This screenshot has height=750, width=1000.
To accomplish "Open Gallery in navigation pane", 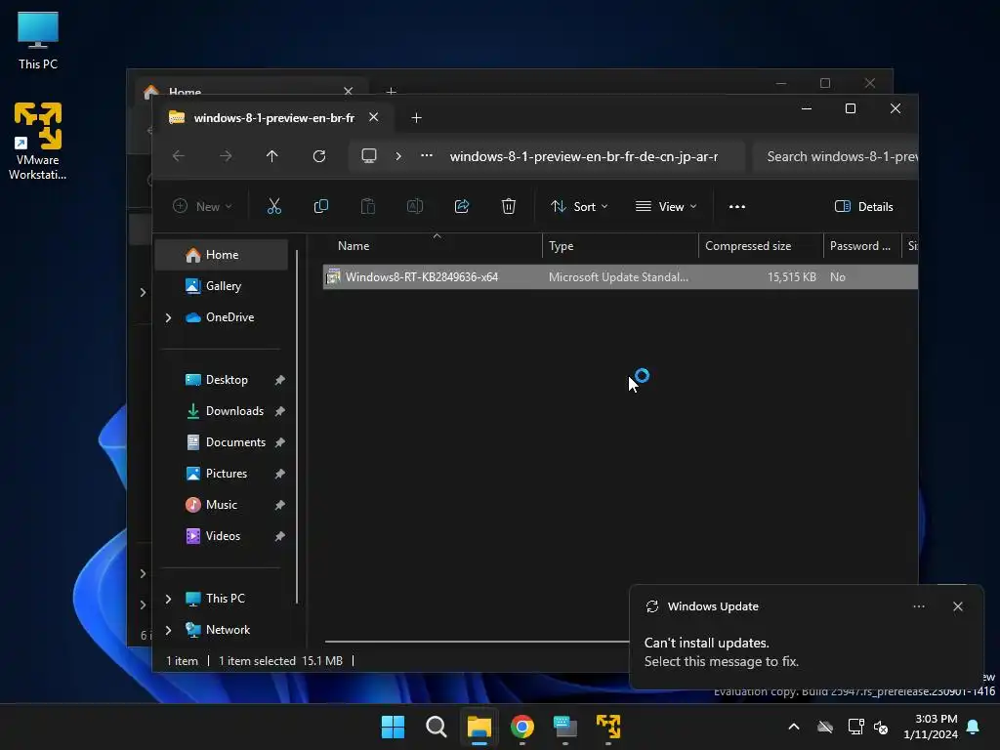I will coord(222,286).
